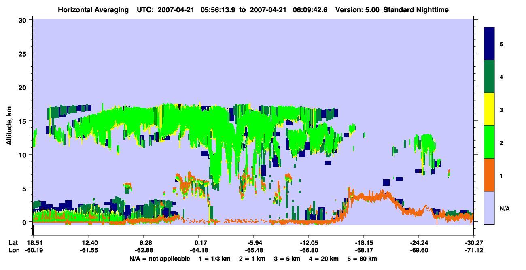
Task: Click the latitude value -12.05
Action: [x=308, y=243]
